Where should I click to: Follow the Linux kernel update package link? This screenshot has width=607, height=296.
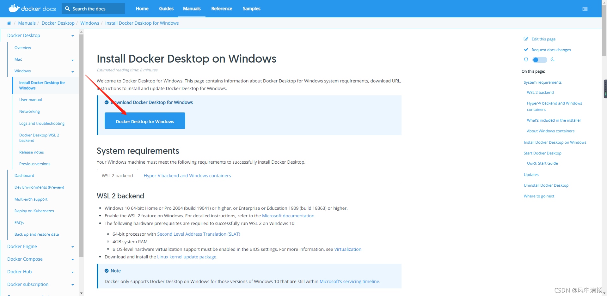[x=187, y=257]
